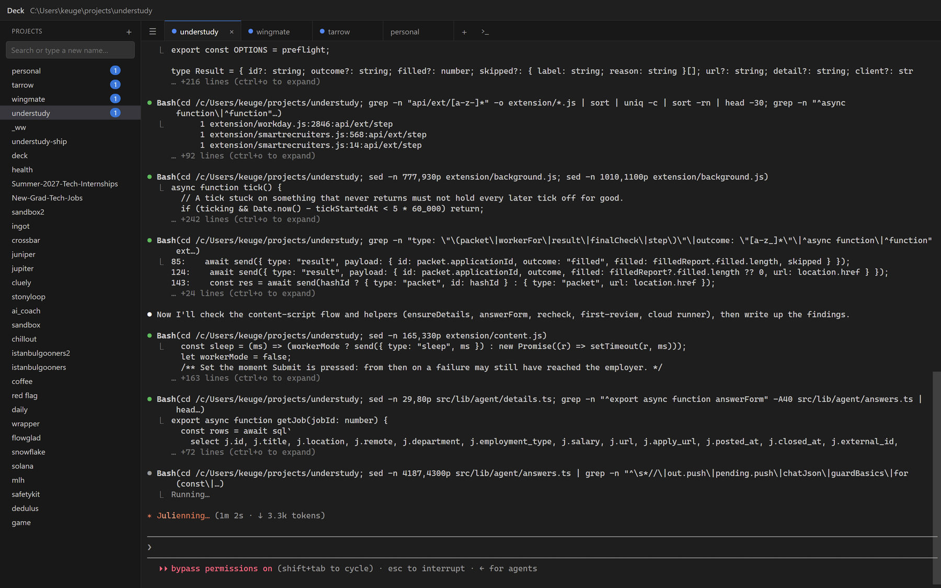The width and height of the screenshot is (941, 588).
Task: Click '+163 lines (ctrl+o to expand)' text
Action: click(x=250, y=378)
